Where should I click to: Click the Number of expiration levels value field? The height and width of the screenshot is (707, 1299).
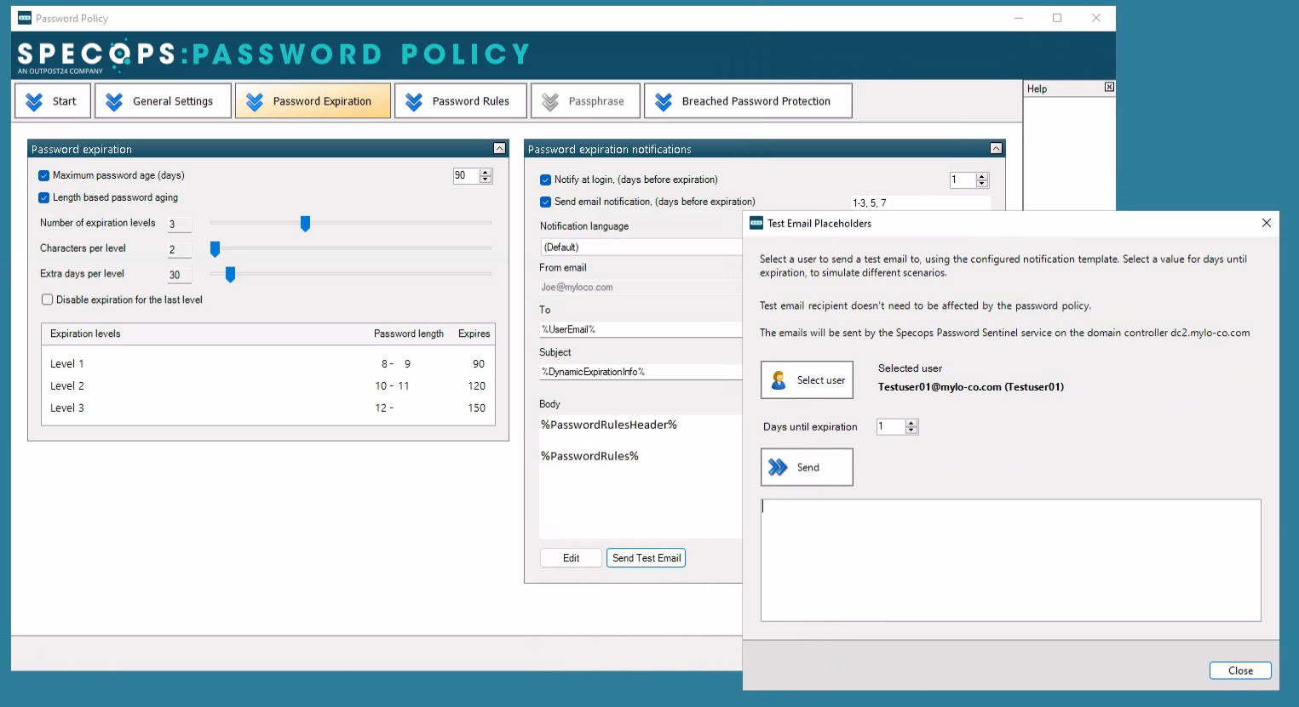(179, 225)
